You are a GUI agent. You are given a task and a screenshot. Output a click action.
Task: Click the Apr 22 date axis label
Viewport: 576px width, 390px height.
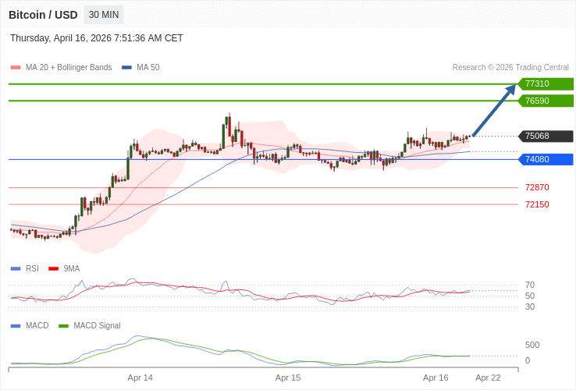point(489,378)
